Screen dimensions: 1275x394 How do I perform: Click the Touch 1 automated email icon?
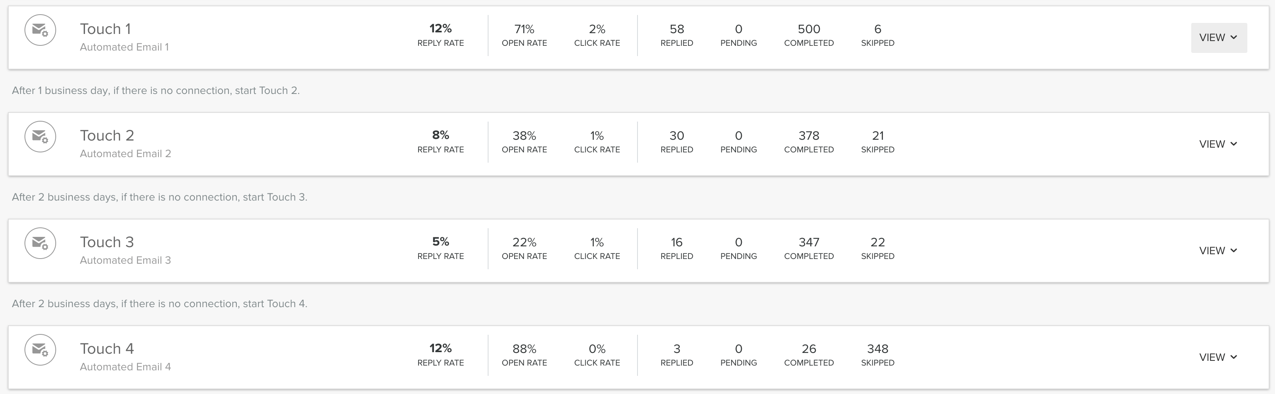40,30
